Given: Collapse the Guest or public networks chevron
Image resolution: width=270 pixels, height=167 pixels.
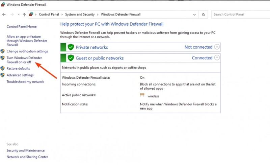Looking at the screenshot, I should pyautogui.click(x=217, y=57).
